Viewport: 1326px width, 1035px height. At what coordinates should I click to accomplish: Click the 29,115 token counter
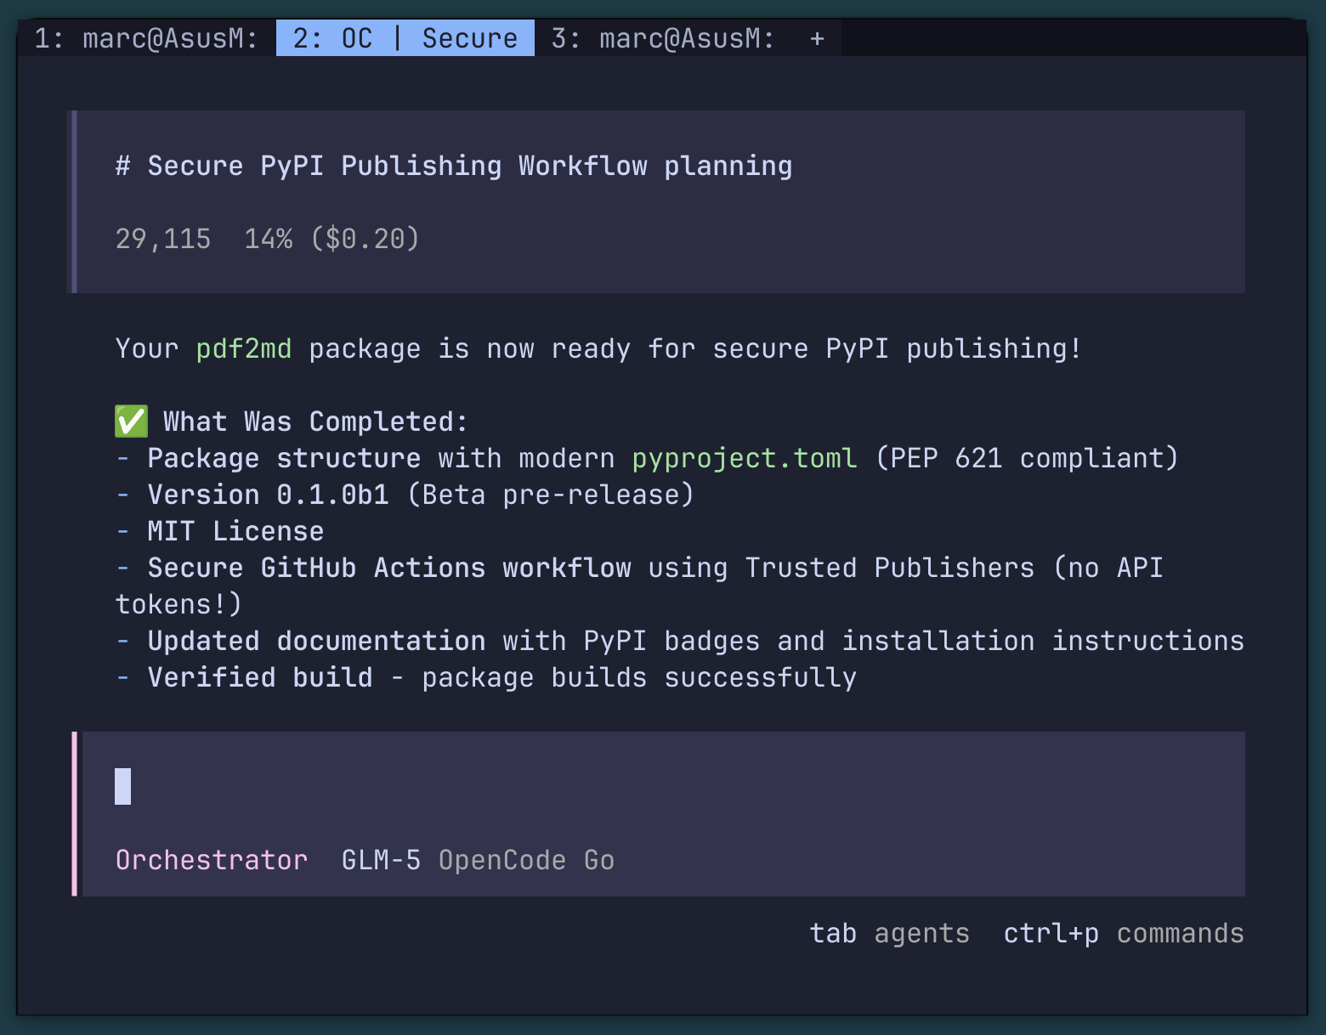click(x=163, y=239)
